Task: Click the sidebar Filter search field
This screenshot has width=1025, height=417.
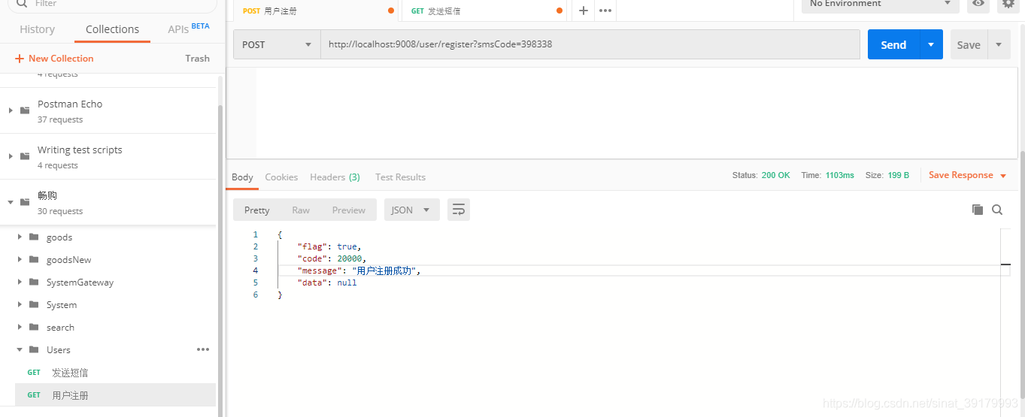Action: point(112,5)
